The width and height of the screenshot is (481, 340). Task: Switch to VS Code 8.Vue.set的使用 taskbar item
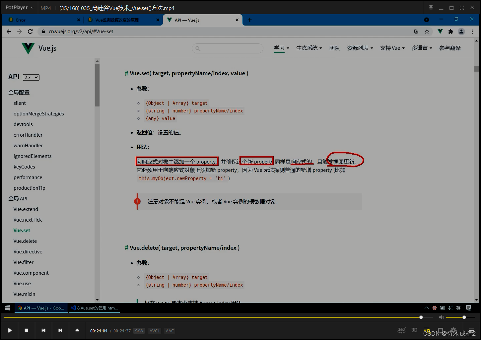pyautogui.click(x=95, y=308)
